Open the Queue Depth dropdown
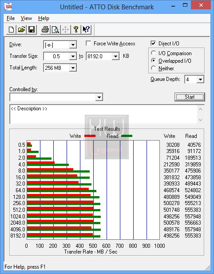This screenshot has width=214, height=274. pyautogui.click(x=200, y=80)
